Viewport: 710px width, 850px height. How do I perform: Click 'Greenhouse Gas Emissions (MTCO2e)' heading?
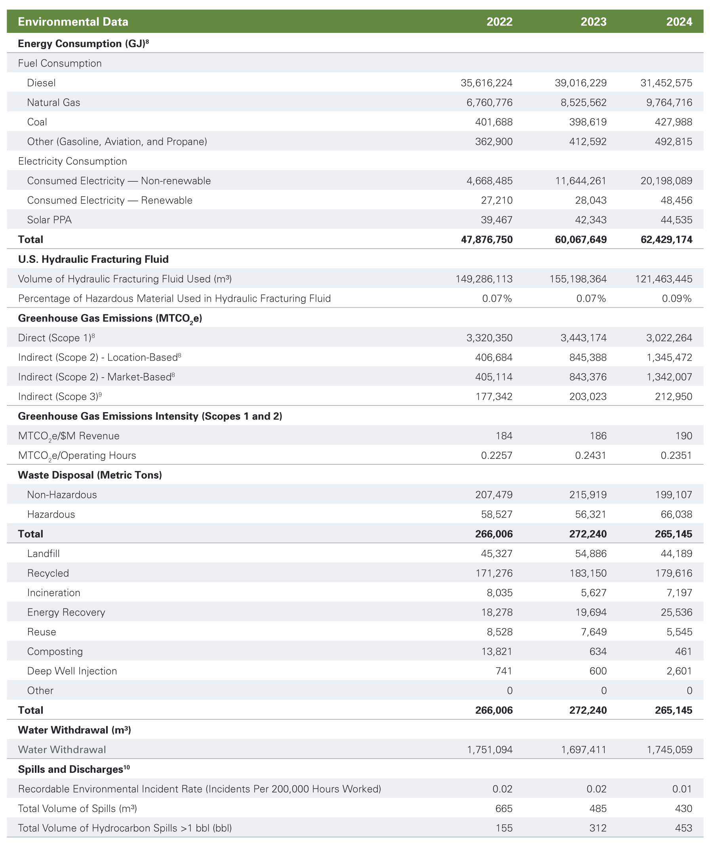point(110,319)
